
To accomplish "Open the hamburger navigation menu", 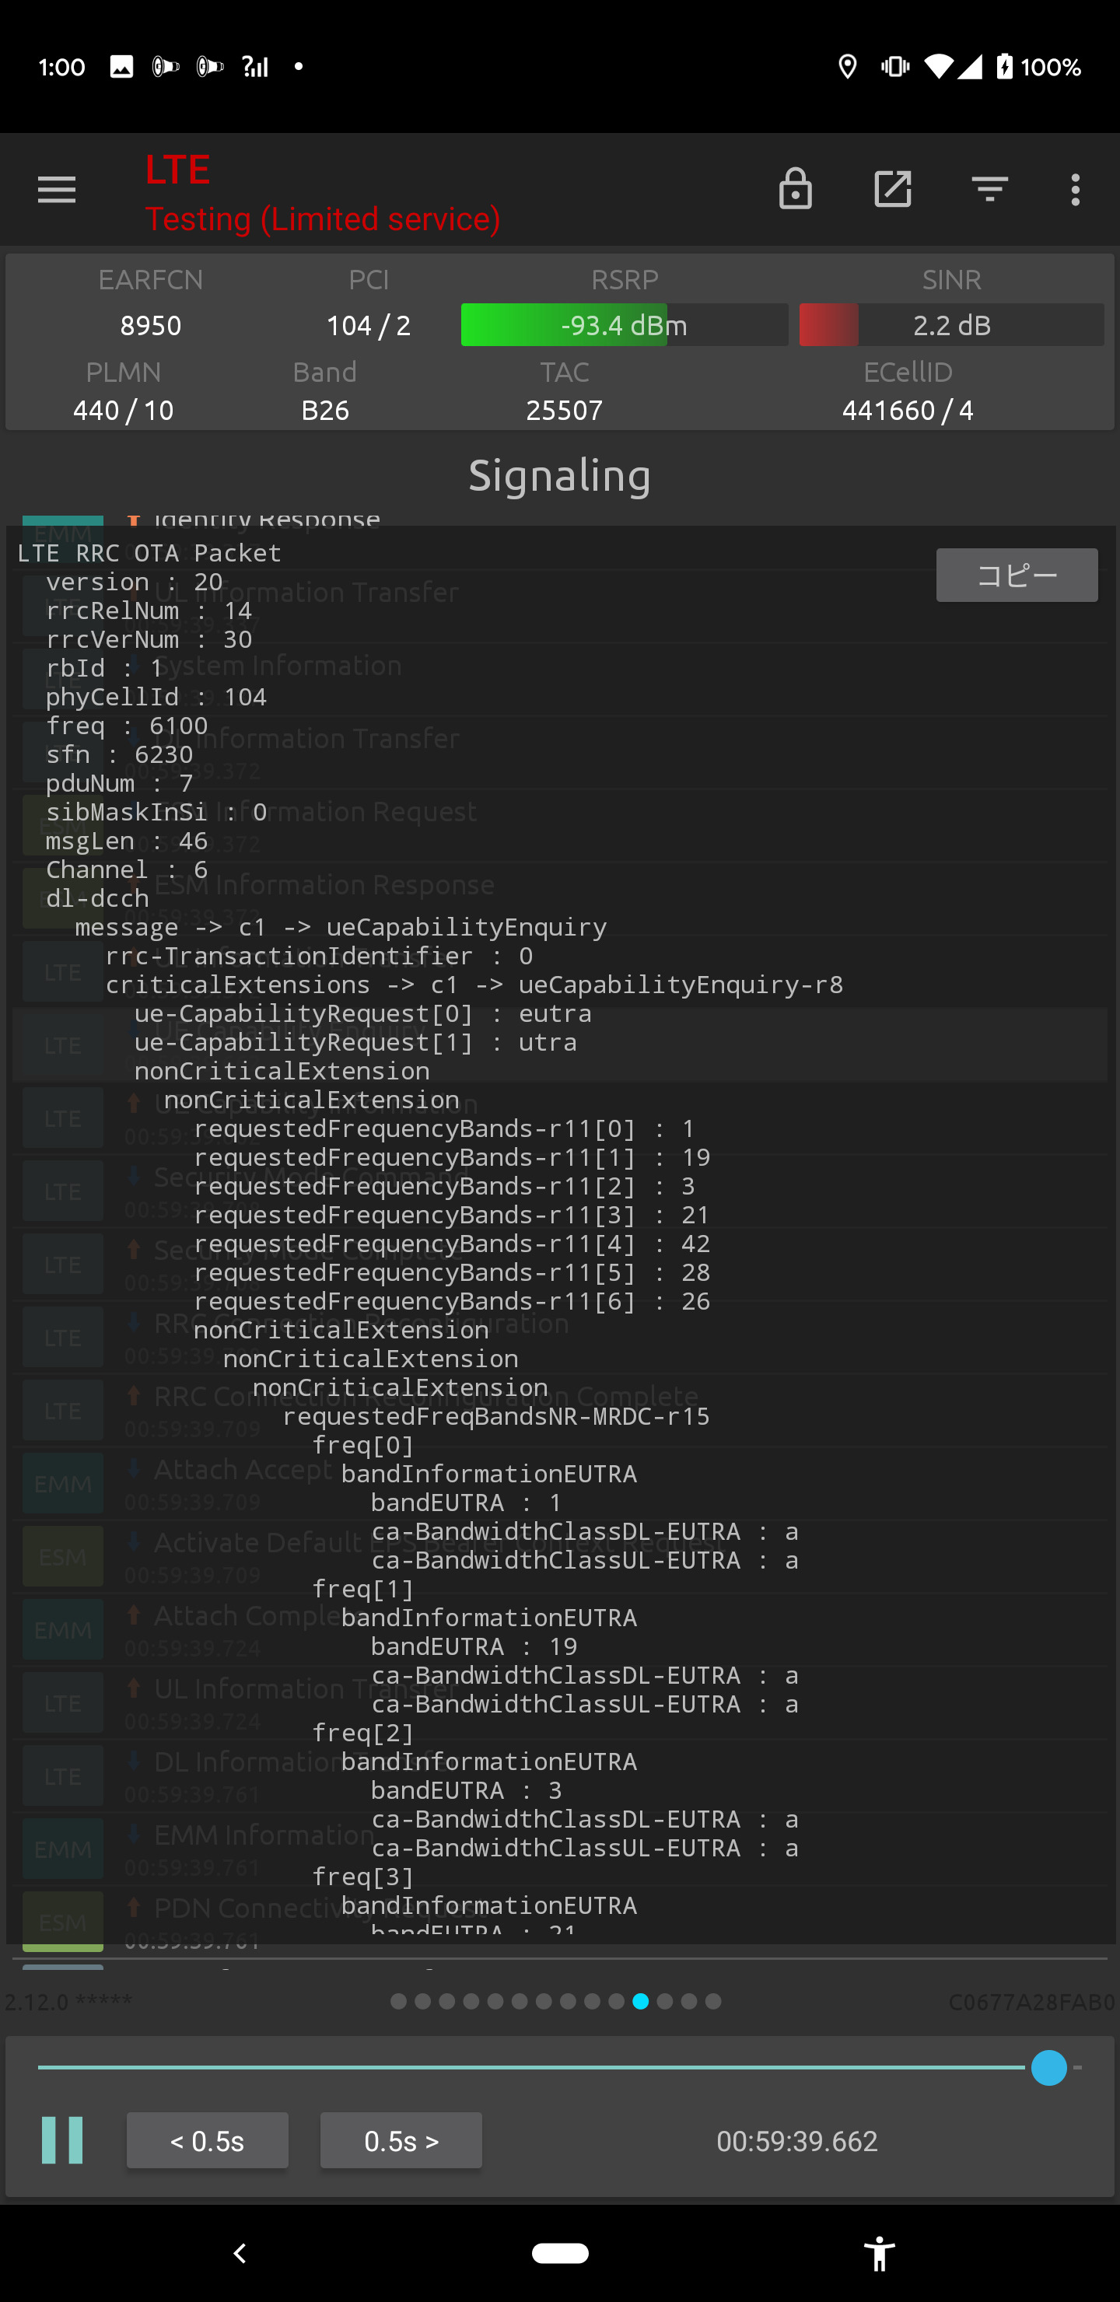I will tap(56, 190).
